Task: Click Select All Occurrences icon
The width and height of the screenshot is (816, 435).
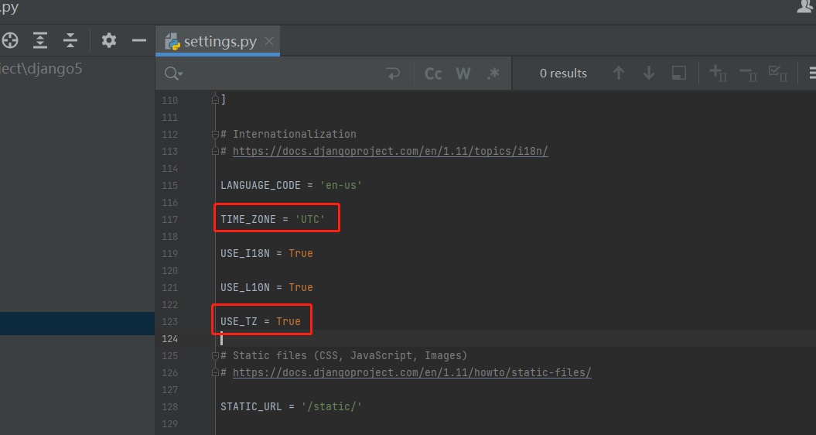Action: [778, 74]
